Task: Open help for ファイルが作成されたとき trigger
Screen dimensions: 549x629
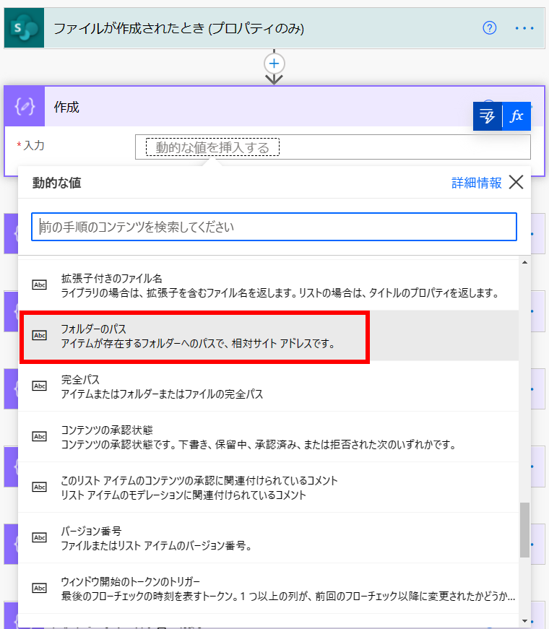Action: [x=489, y=28]
